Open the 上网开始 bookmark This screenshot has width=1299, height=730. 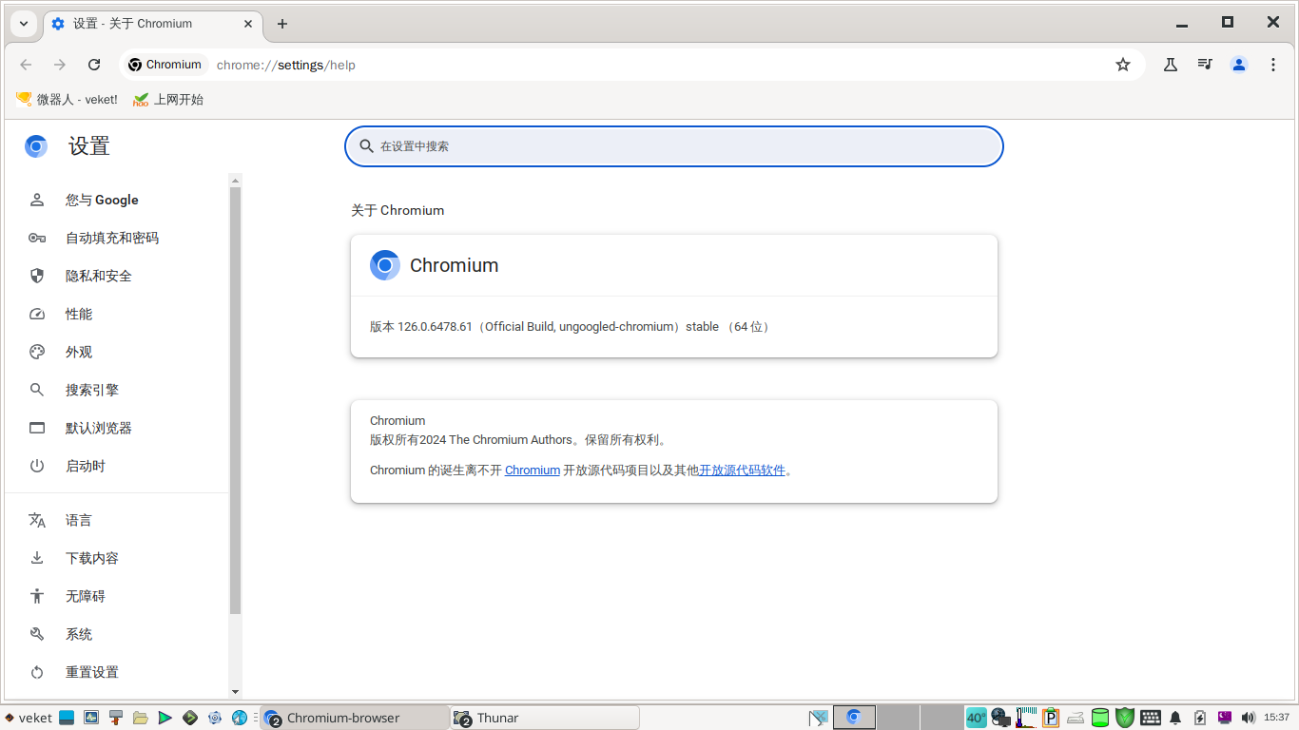tap(168, 100)
